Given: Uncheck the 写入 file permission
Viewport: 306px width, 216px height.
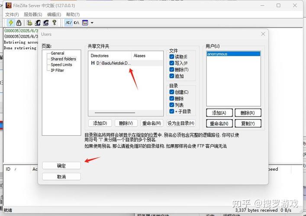Looking at the screenshot, I should click(x=172, y=63).
